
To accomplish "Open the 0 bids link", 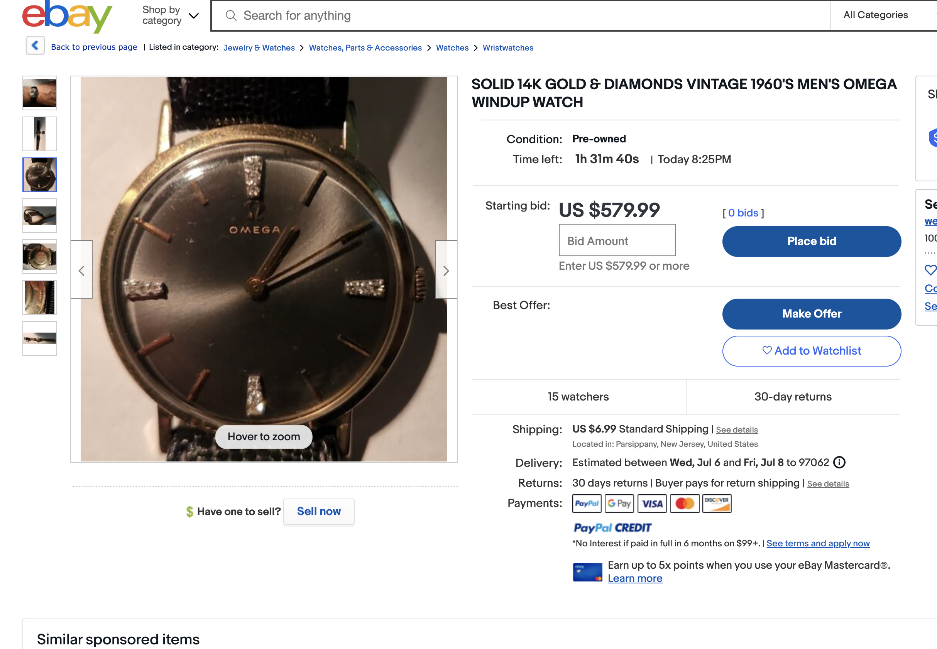I will click(x=743, y=213).
